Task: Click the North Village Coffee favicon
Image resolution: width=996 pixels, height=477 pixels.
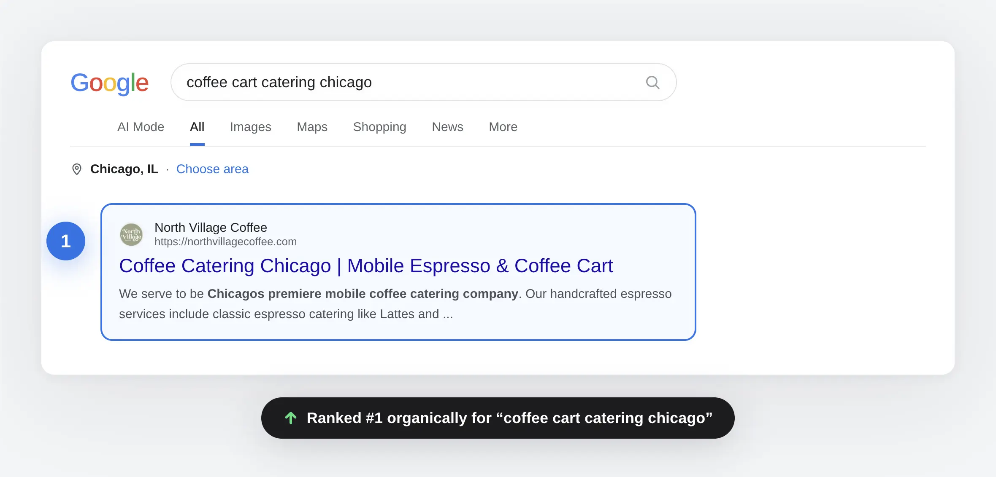Action: (131, 234)
